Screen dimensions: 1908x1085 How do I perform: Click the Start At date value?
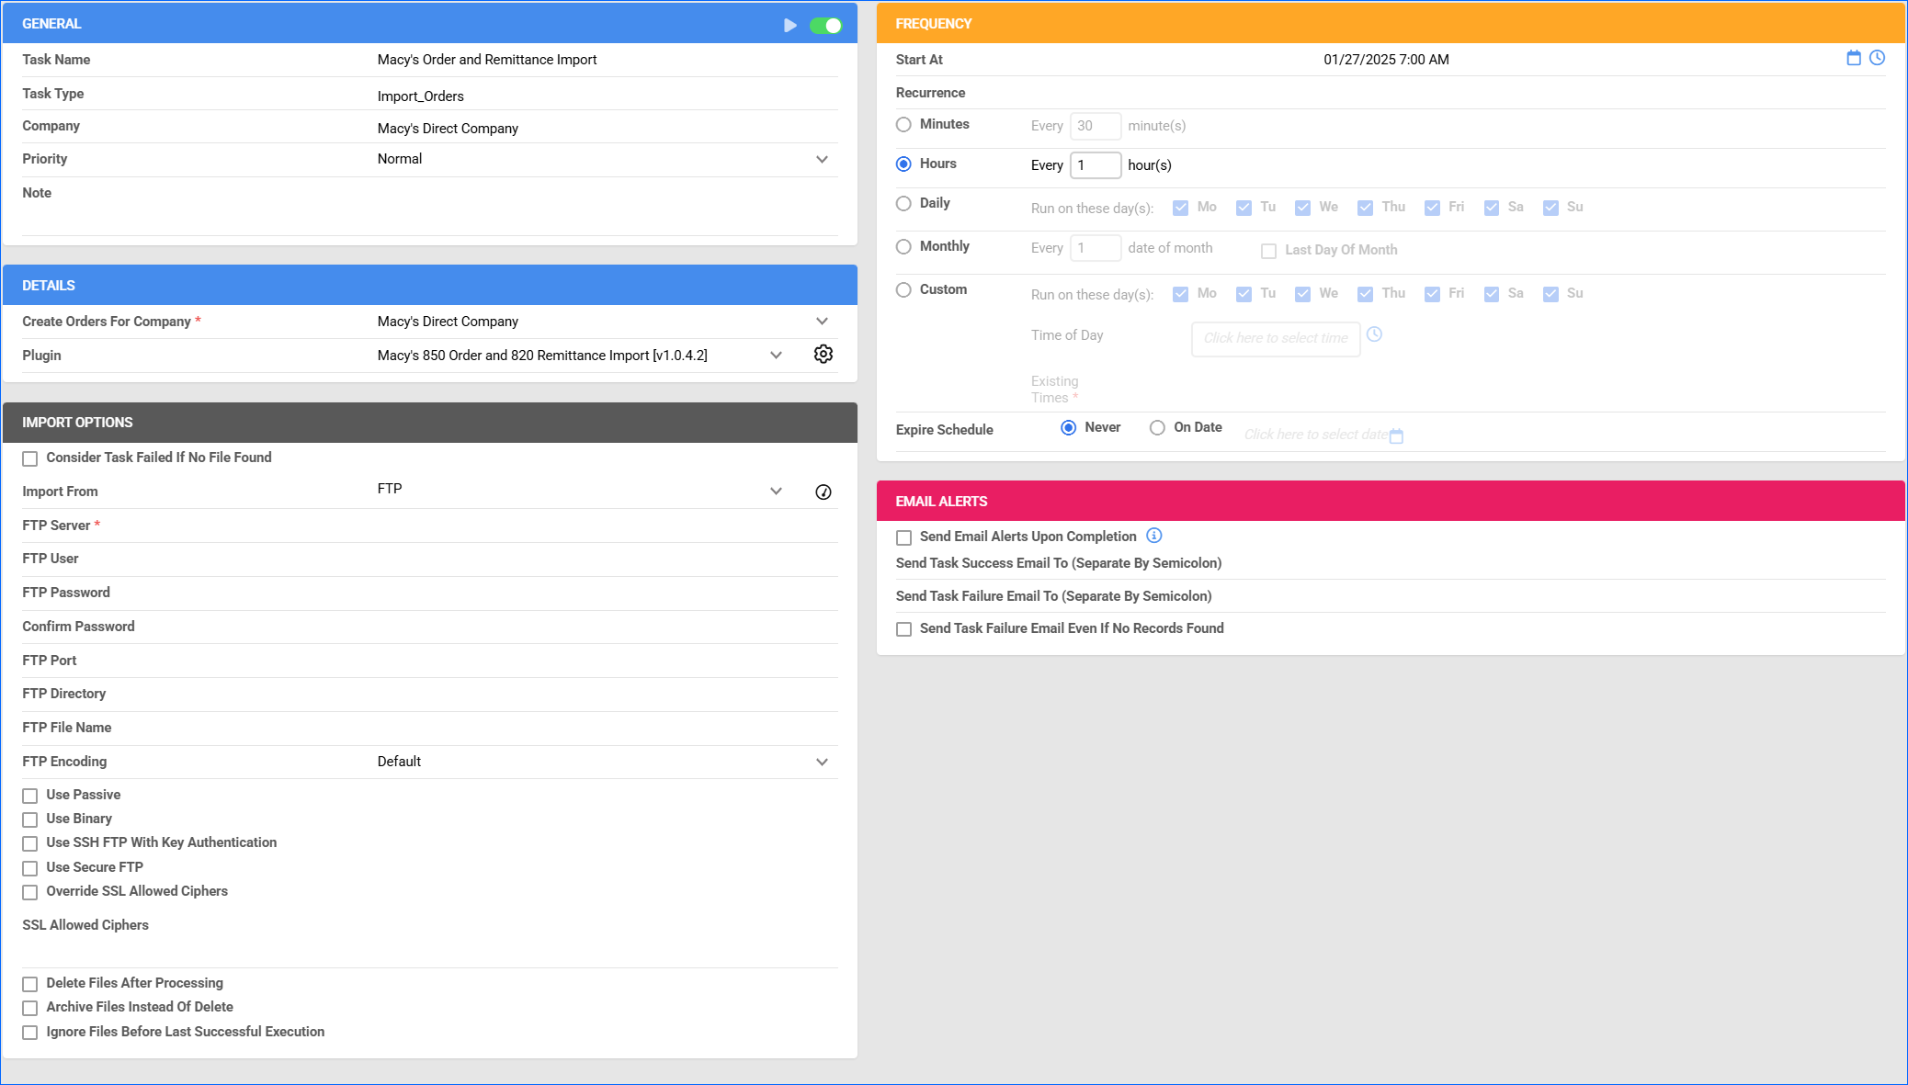pos(1386,60)
